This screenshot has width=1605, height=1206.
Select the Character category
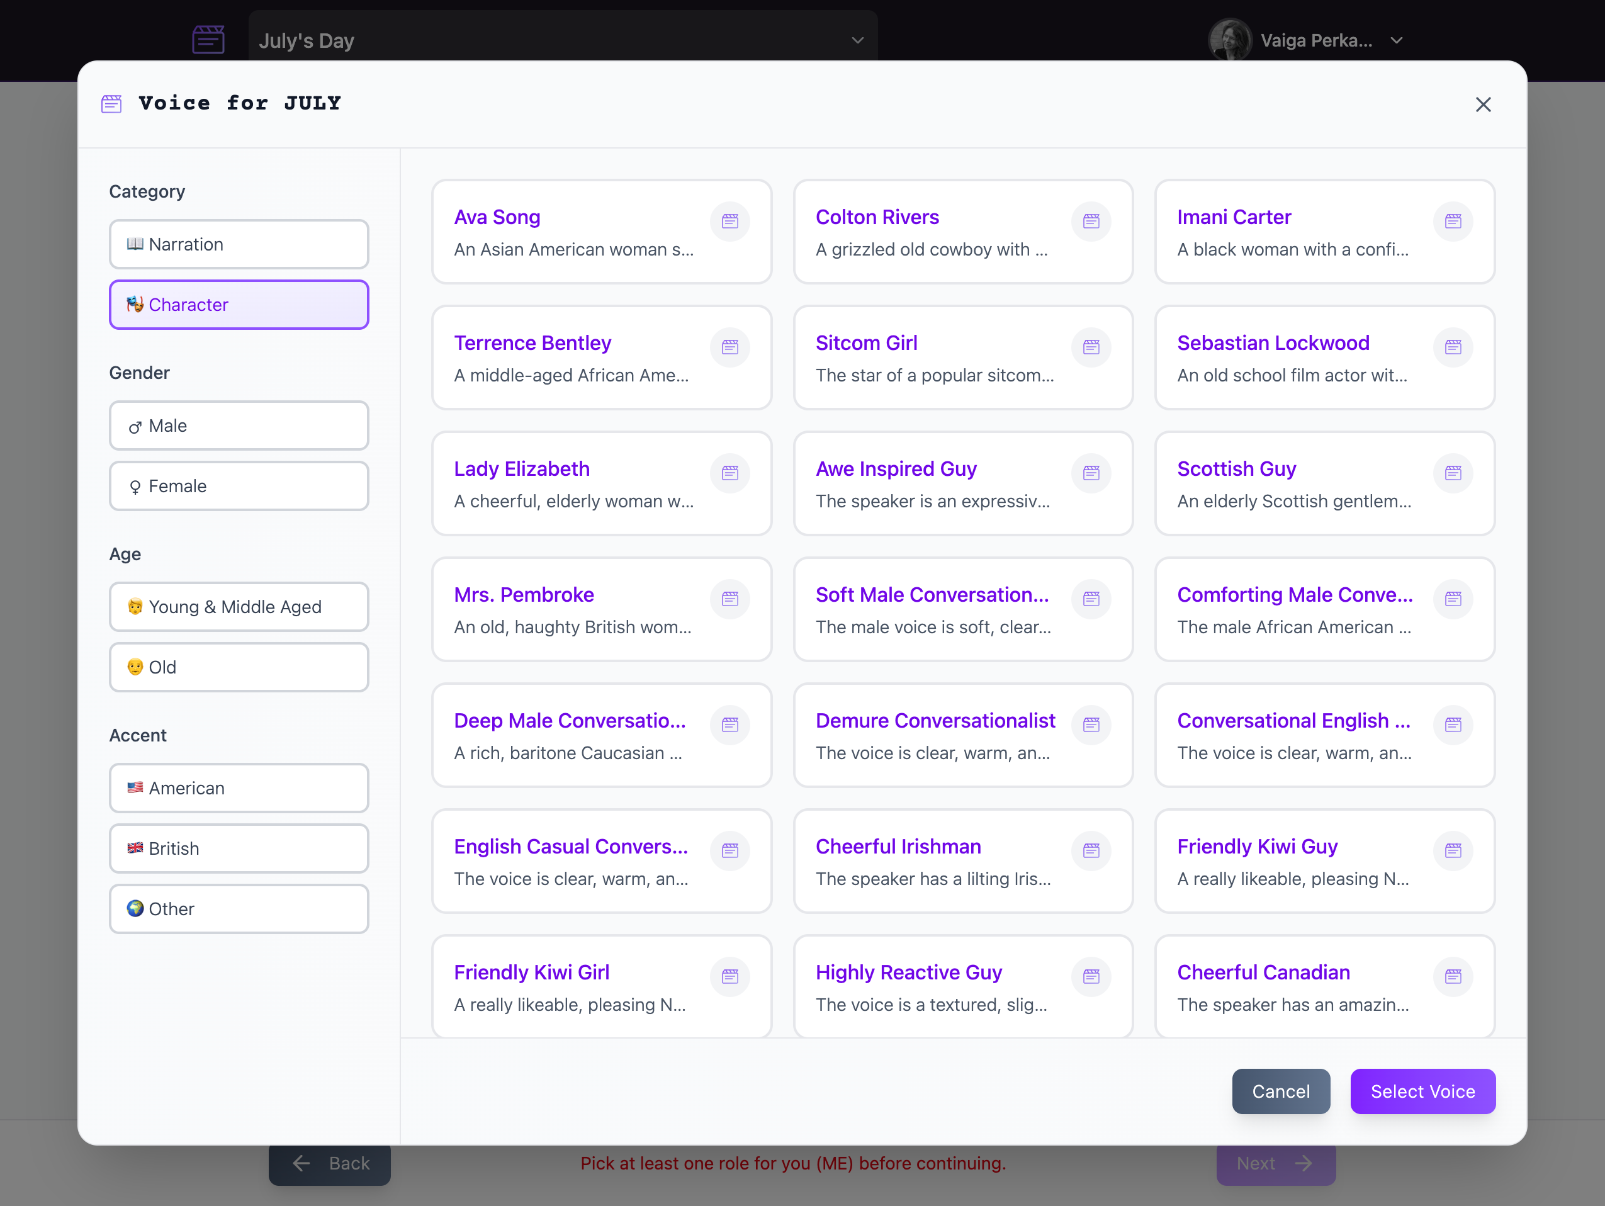(239, 305)
